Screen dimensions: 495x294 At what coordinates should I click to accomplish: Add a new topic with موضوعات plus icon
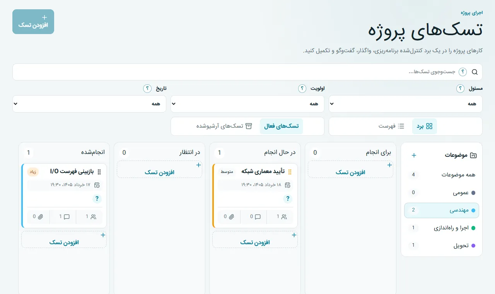pos(414,155)
